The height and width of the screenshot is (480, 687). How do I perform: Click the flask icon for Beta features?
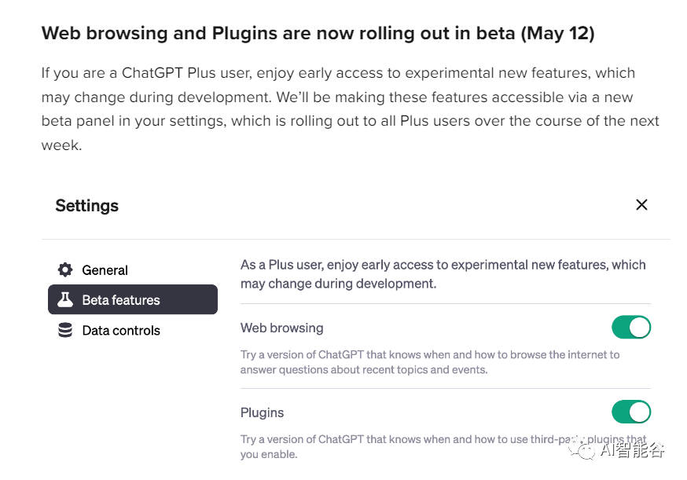[x=65, y=300]
